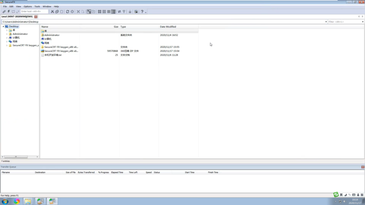
Task: Click the Enter host input field
Action: point(34,11)
